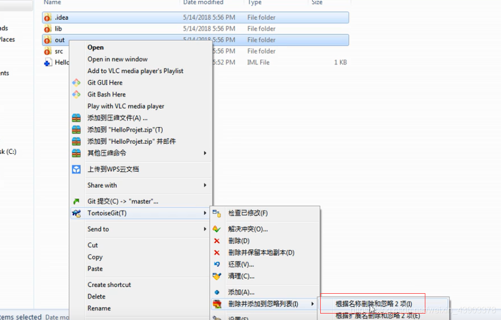This screenshot has width=501, height=320.
Task: Click the lib folder icon
Action: click(48, 29)
